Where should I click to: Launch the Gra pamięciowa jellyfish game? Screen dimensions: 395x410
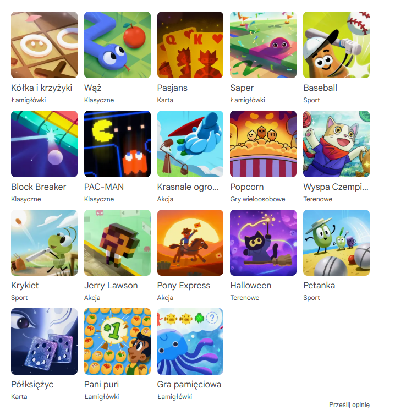(190, 342)
